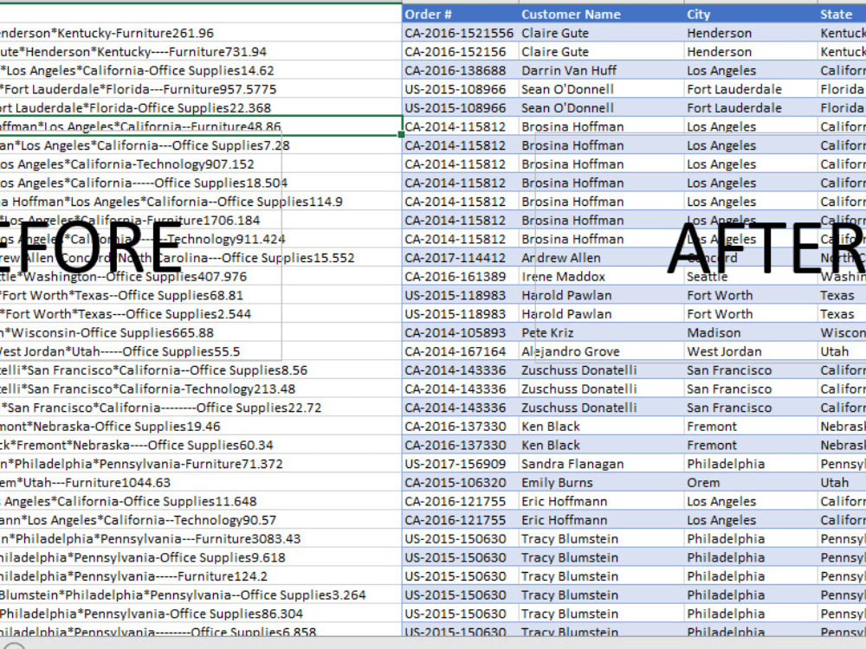Screen dimensions: 866x649
Task: Select the cell ending in Office Supplies3.264
Action: [201, 595]
